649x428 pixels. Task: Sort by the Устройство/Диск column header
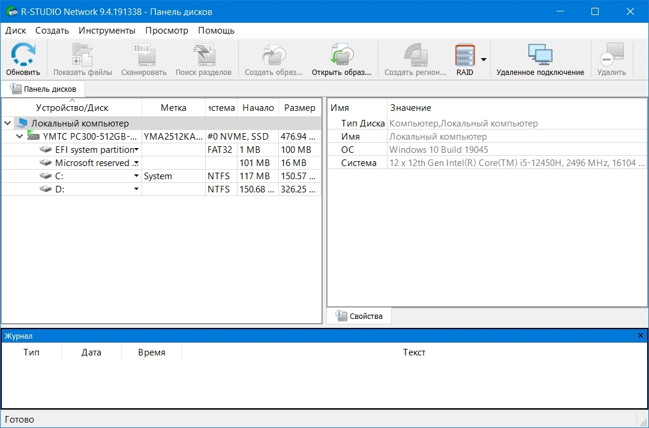[x=72, y=108]
